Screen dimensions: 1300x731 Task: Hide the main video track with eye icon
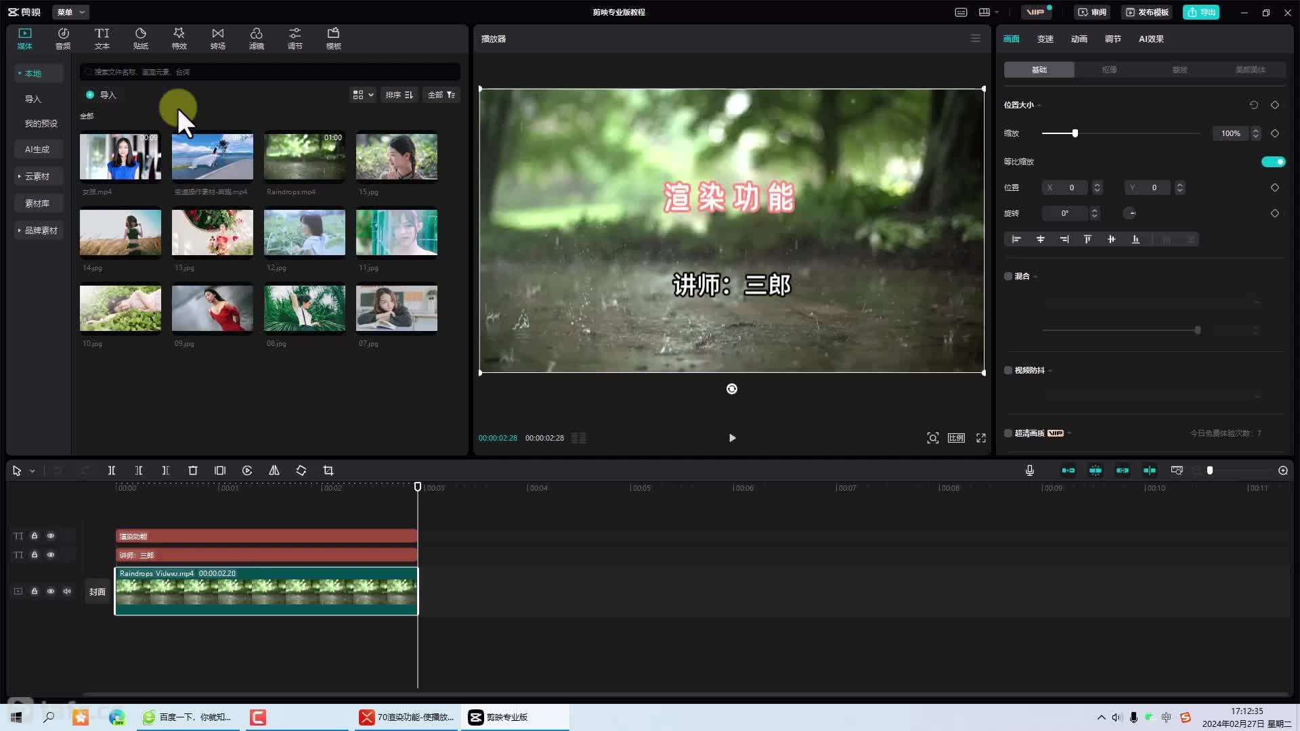click(x=51, y=592)
